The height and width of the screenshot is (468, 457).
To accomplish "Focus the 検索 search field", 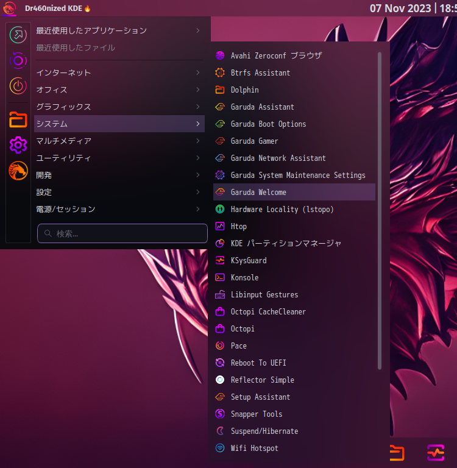I will coord(122,233).
